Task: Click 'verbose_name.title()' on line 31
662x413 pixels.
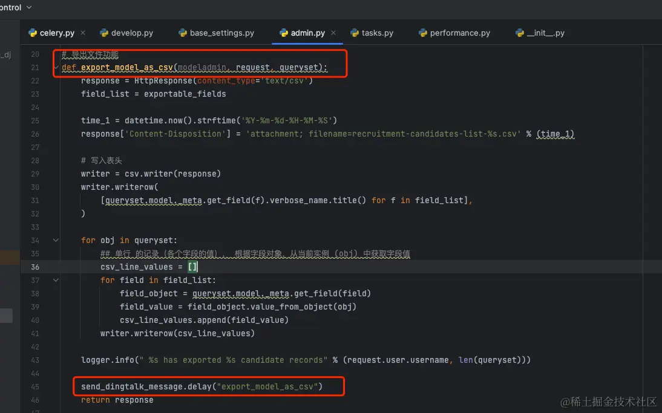Action: tap(318, 200)
